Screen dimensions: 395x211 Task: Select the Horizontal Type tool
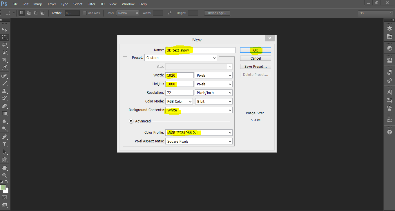[4, 144]
